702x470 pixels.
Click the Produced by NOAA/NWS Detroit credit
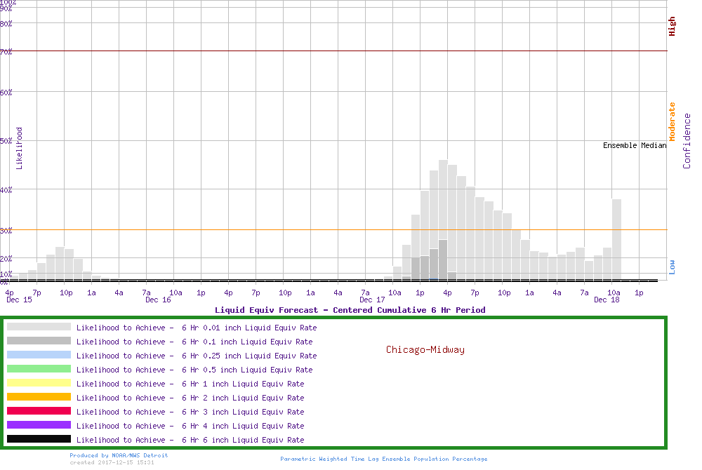point(119,455)
